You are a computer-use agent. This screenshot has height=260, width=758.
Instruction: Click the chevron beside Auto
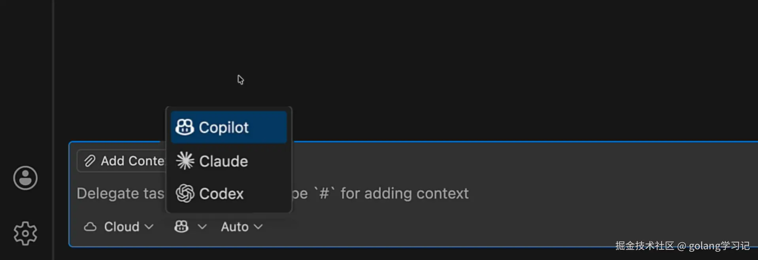(x=258, y=227)
